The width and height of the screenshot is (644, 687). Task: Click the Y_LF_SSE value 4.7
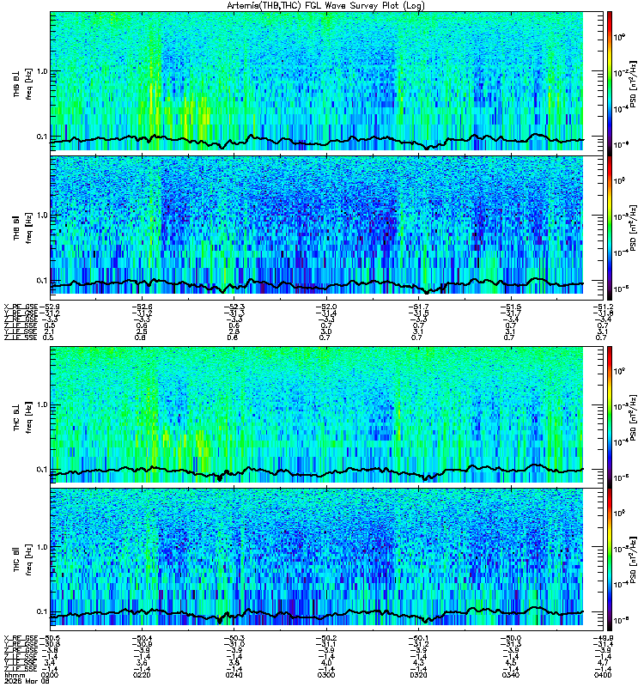(604, 663)
